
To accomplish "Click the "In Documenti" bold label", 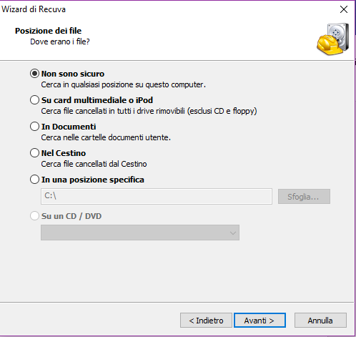I will coord(69,127).
